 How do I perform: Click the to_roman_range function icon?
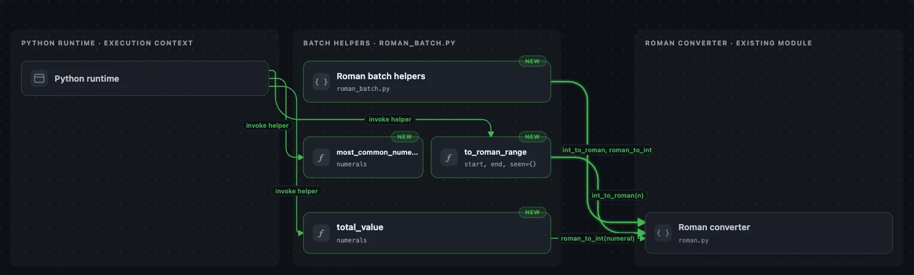(449, 158)
